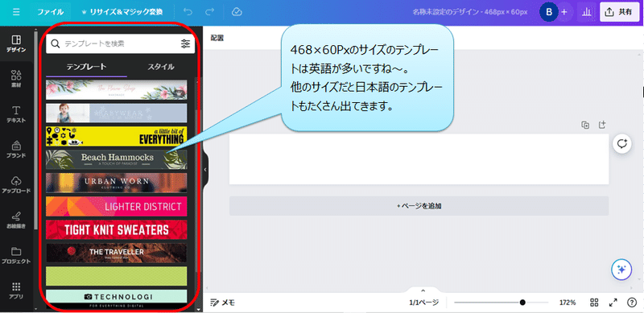Edit design title 名称未設定のデザイン

point(470,12)
